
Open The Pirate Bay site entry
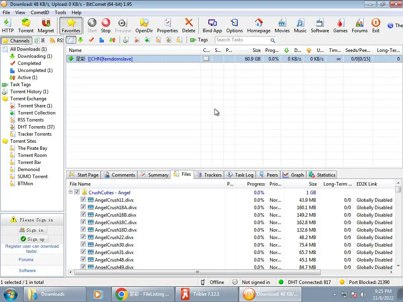coord(32,148)
